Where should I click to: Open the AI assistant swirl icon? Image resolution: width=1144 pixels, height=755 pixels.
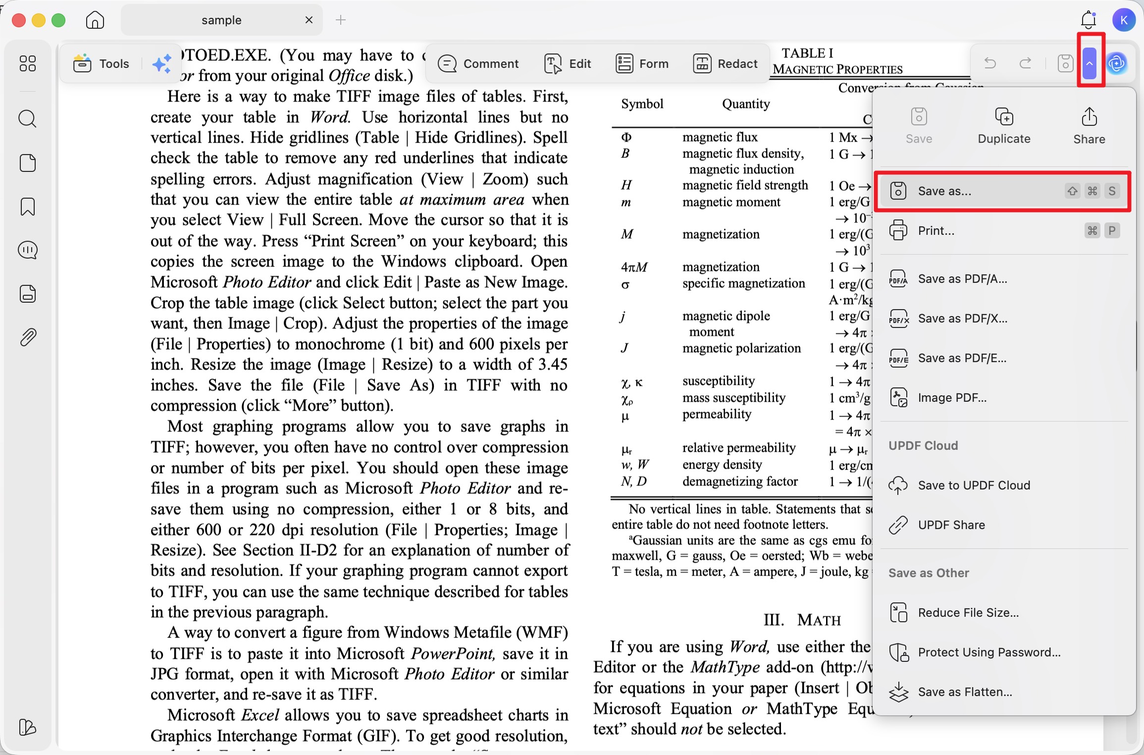click(x=1117, y=63)
